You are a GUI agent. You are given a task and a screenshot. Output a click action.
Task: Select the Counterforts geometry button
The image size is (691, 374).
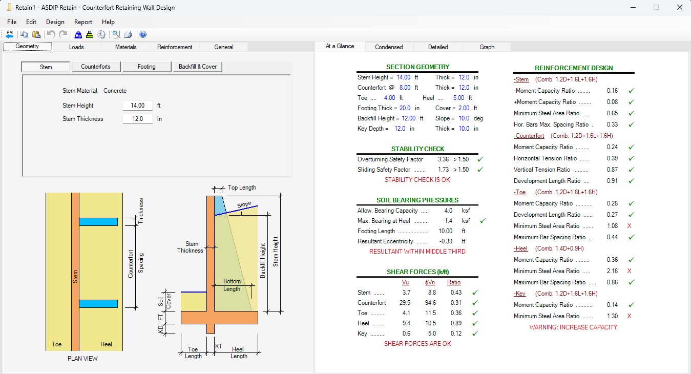pos(95,67)
